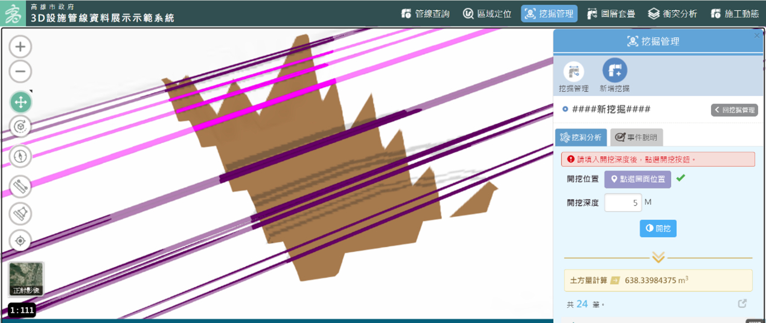Click the locate my position target icon
Screen dimensions: 766x323
(x=21, y=241)
